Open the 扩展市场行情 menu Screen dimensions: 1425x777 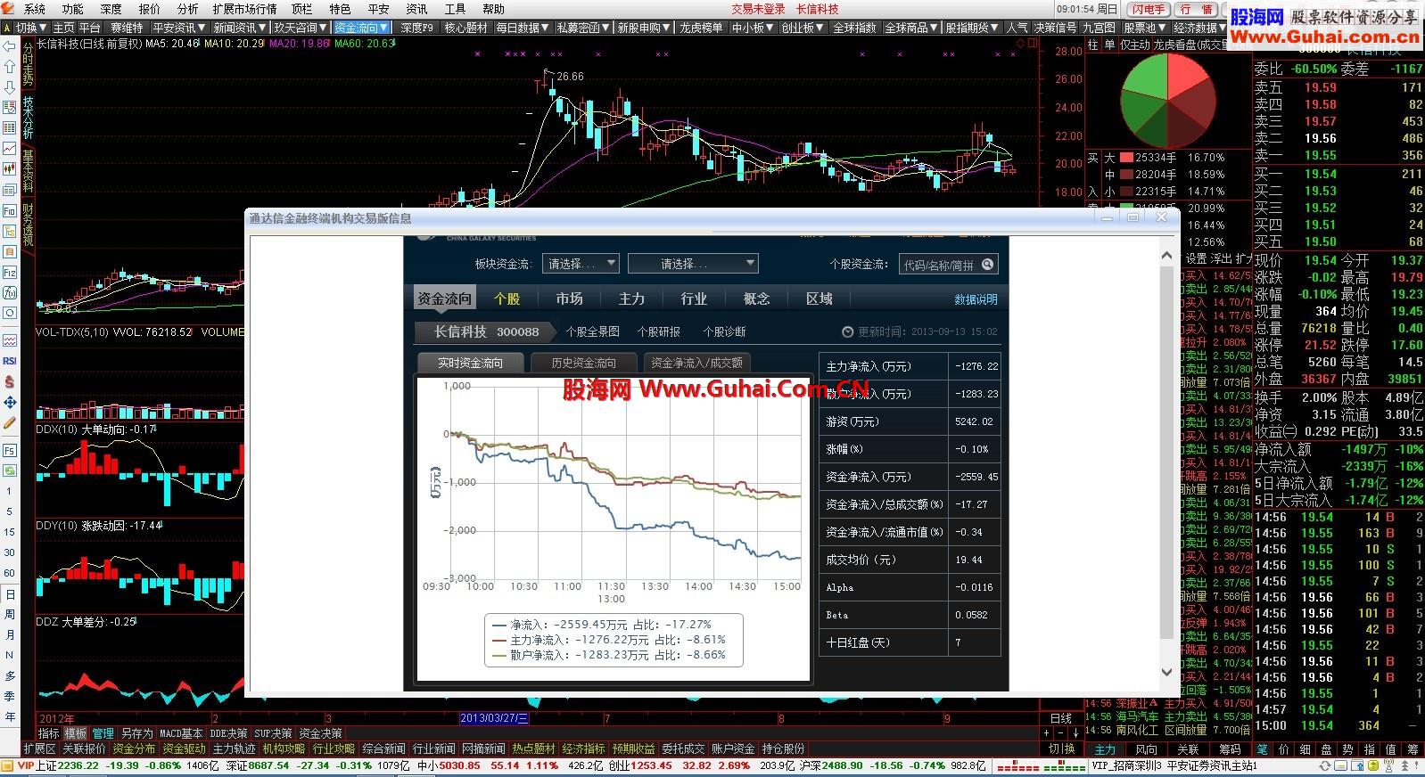click(245, 9)
